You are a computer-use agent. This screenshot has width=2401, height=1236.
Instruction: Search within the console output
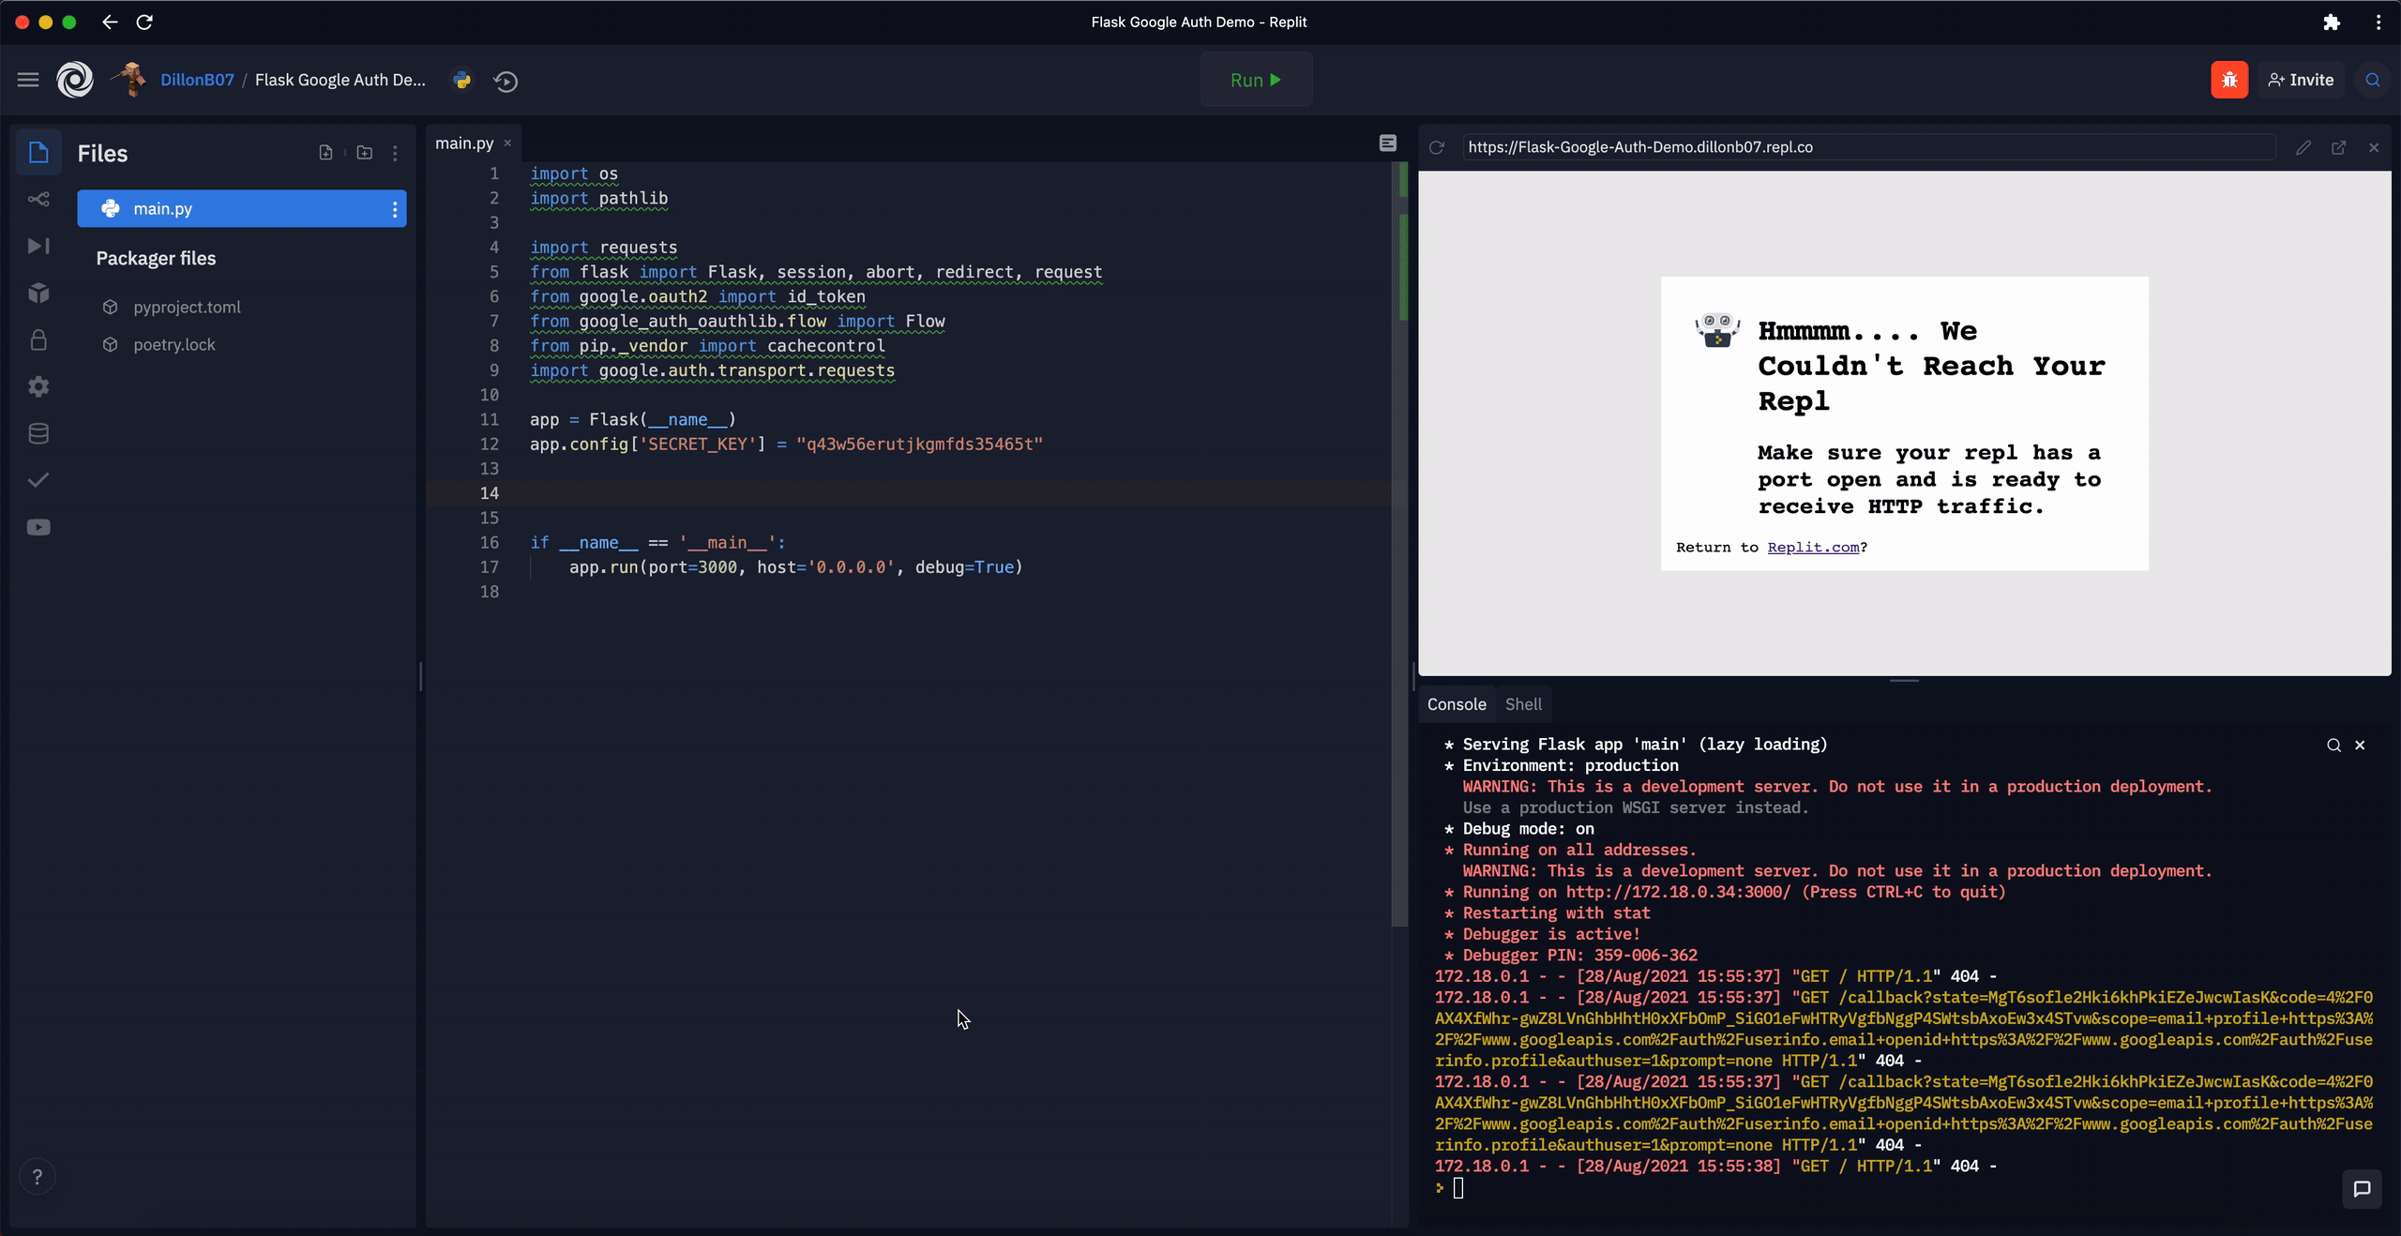[x=2333, y=745]
